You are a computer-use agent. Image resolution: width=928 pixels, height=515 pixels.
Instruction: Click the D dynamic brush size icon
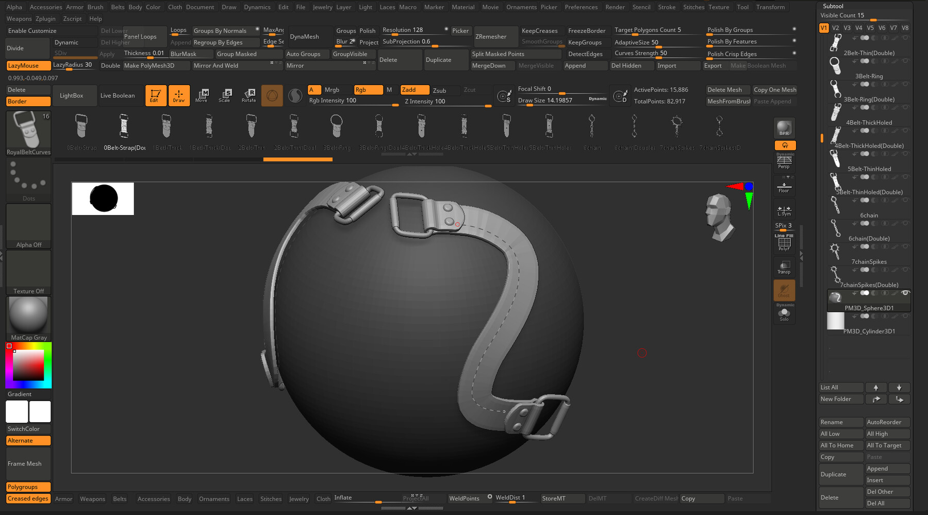click(620, 96)
